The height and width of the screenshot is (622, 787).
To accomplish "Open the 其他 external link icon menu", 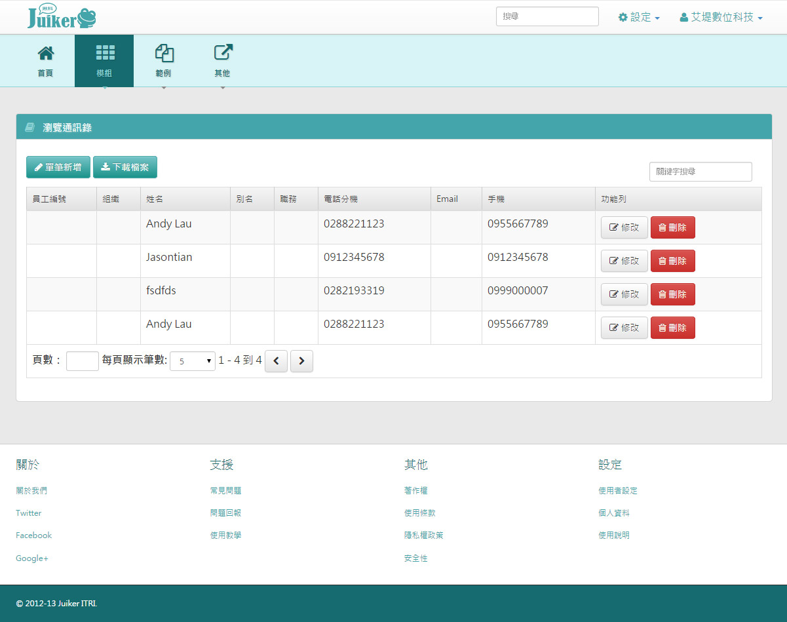I will 223,54.
